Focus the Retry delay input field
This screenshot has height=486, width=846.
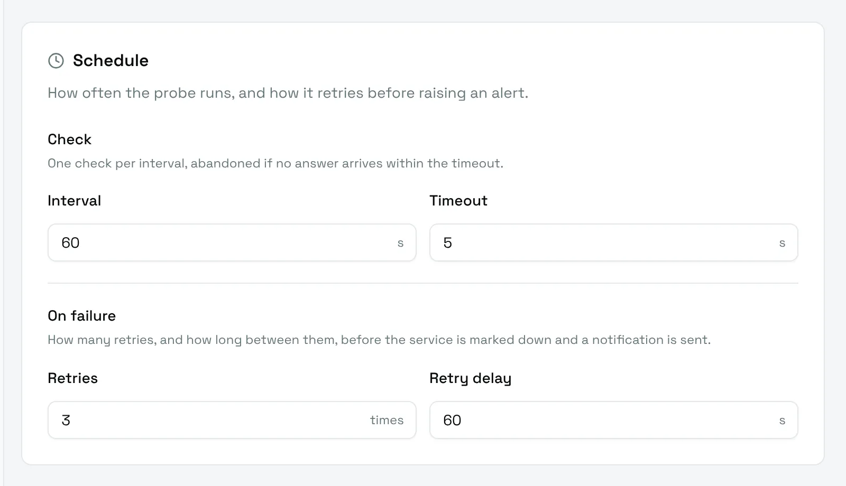pos(614,420)
